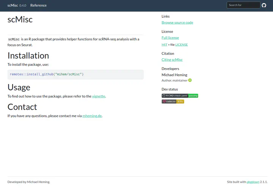Open the Full license link
Screen dimensions: 273x188
pos(170,38)
